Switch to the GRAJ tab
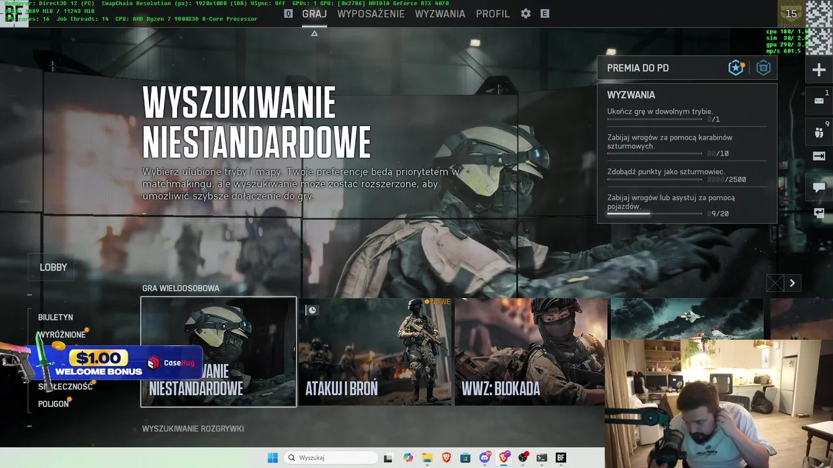 click(x=314, y=14)
